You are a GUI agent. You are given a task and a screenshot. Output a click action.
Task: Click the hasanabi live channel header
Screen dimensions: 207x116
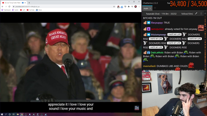[x=161, y=14]
